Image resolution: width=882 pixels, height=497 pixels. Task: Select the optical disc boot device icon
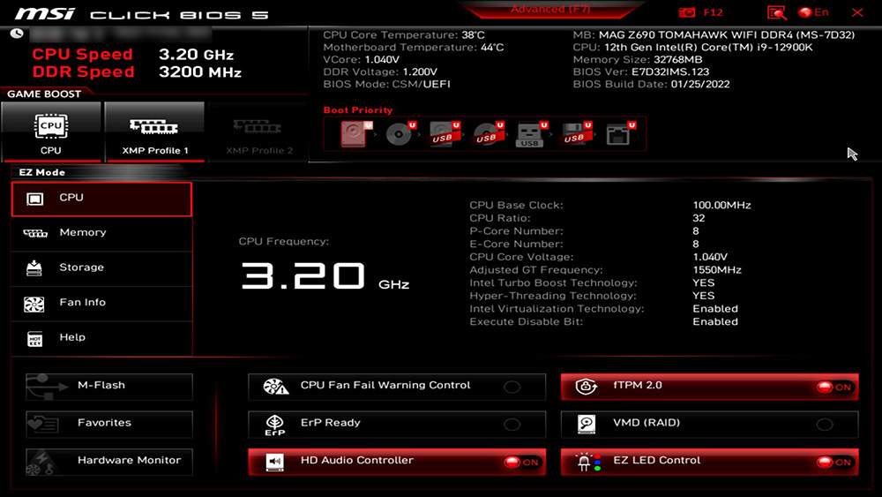point(399,134)
